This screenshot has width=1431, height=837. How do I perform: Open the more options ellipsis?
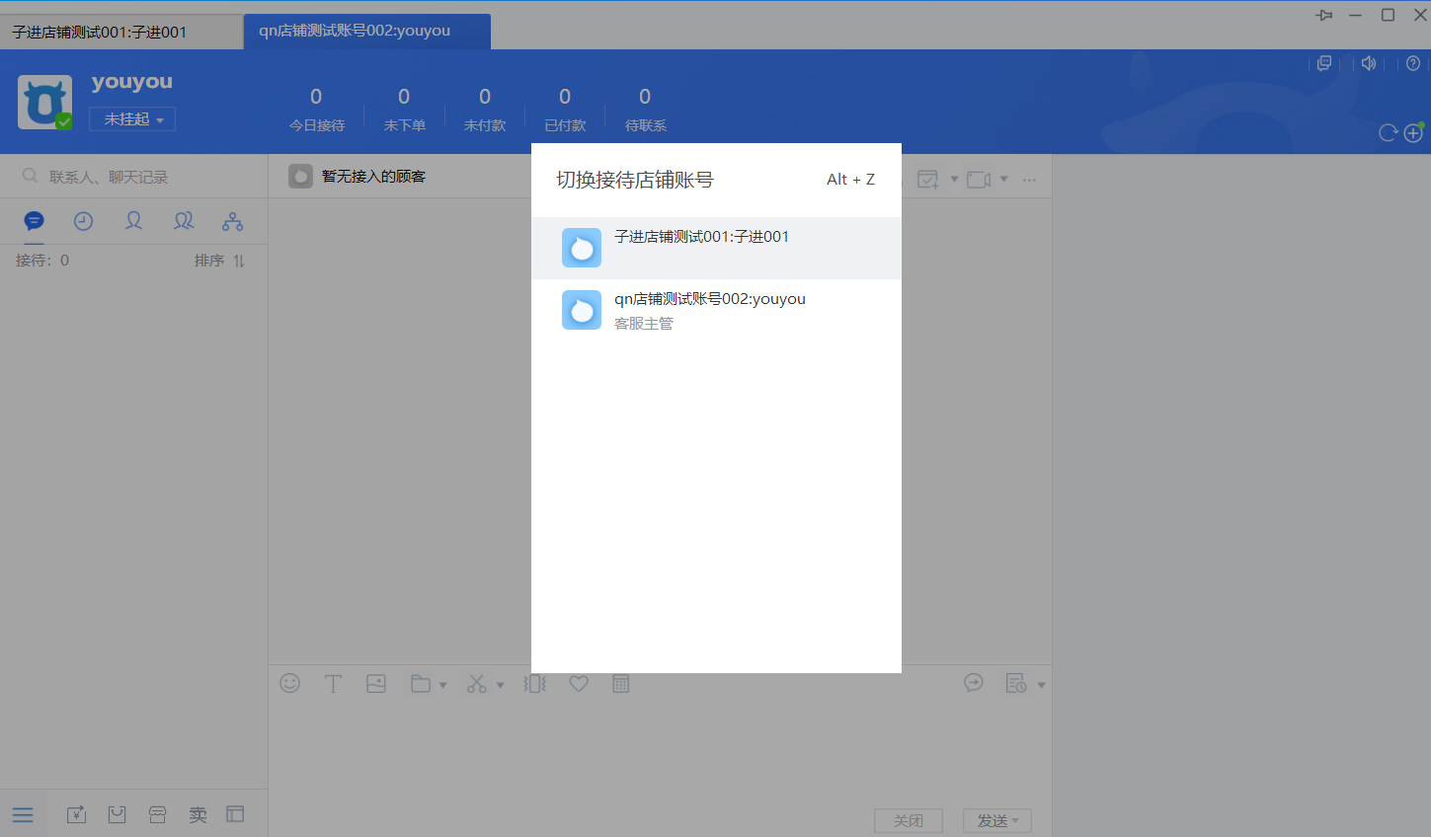[1029, 180]
